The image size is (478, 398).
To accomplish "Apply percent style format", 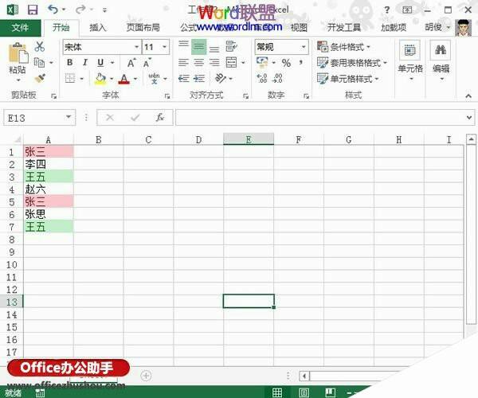I will pos(286,63).
